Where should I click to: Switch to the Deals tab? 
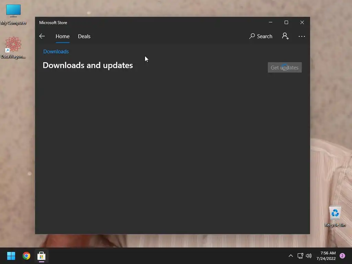pyautogui.click(x=84, y=36)
